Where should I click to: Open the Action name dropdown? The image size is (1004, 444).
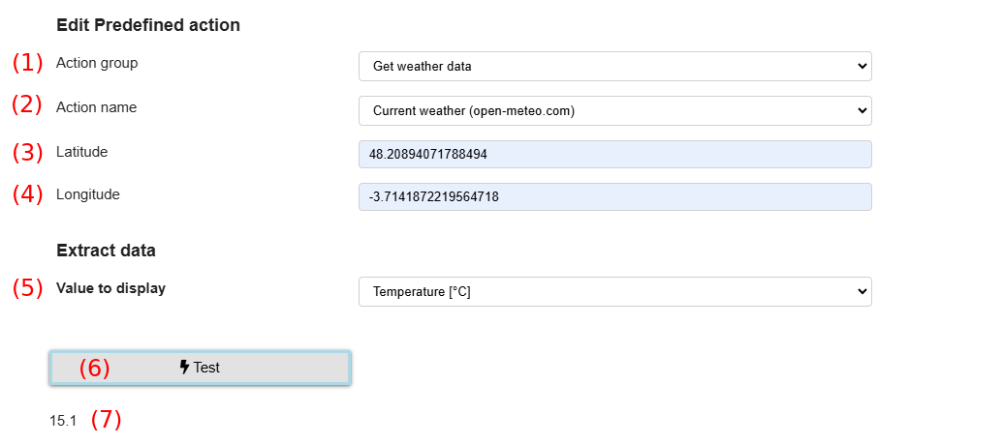614,110
